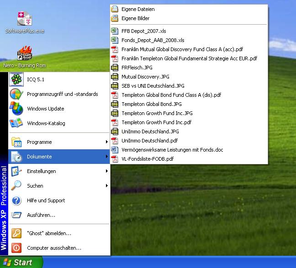Open Programmzugriff und -standards
The height and width of the screenshot is (268, 296).
pos(62,94)
